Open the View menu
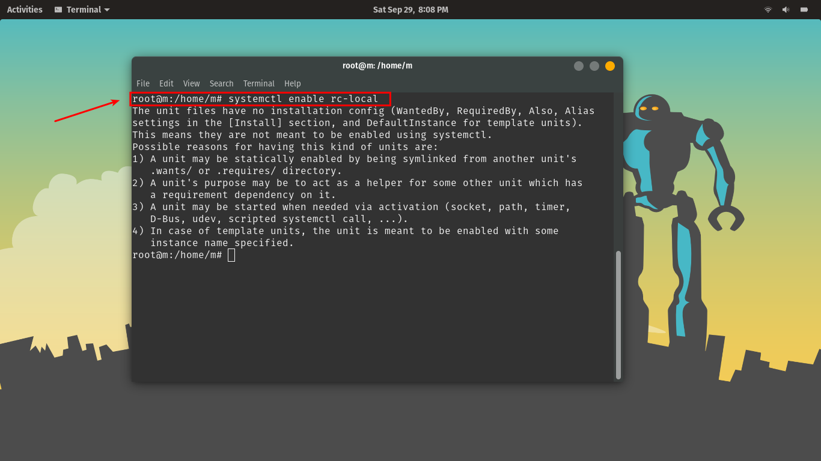Viewport: 821px width, 461px height. (x=192, y=83)
